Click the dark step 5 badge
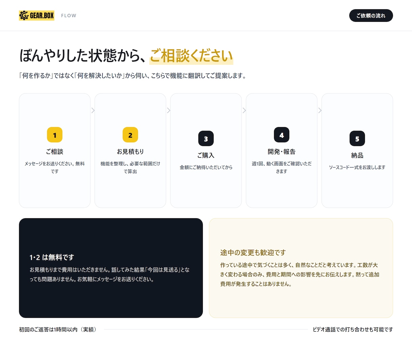This screenshot has height=343, width=412. click(357, 139)
